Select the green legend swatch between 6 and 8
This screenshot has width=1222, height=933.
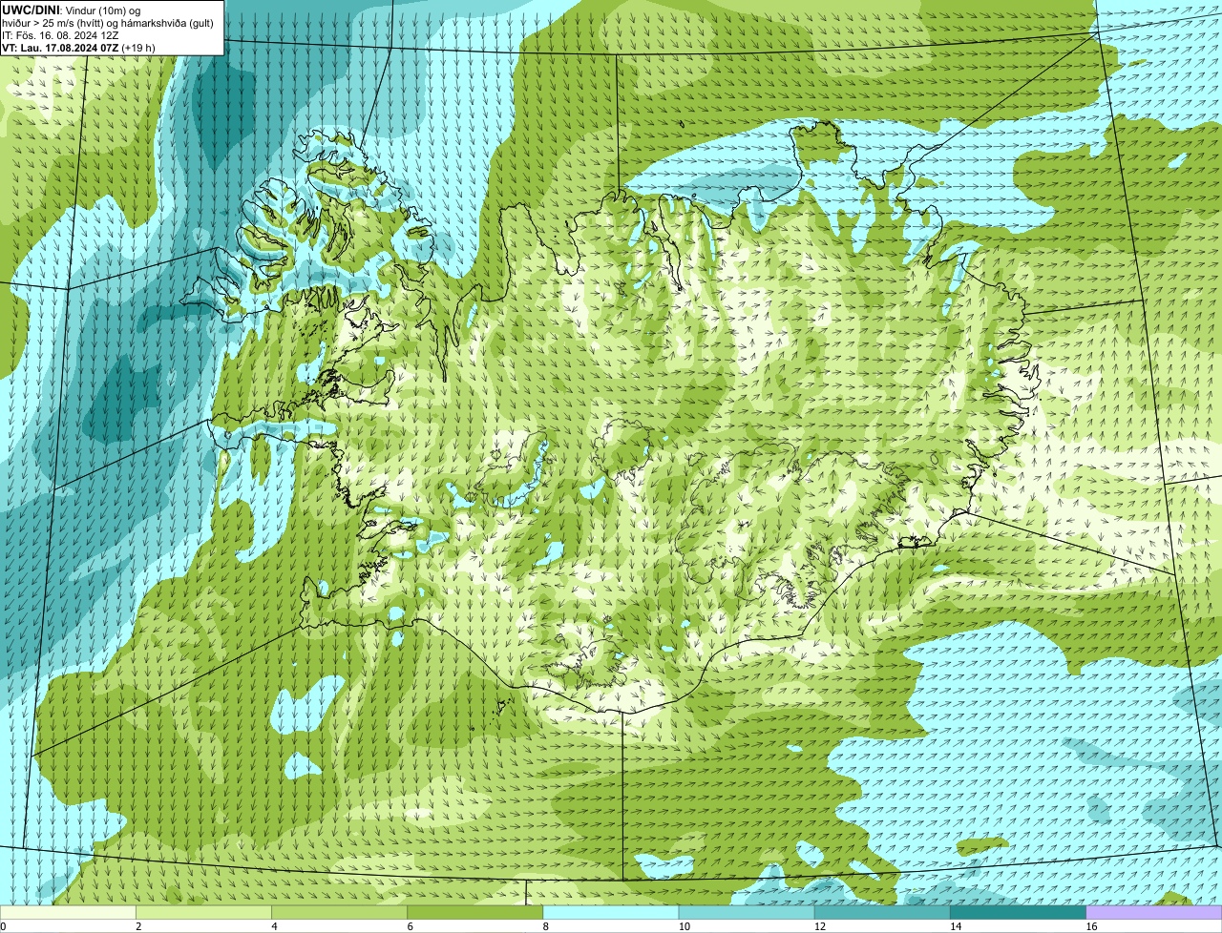coord(475,913)
